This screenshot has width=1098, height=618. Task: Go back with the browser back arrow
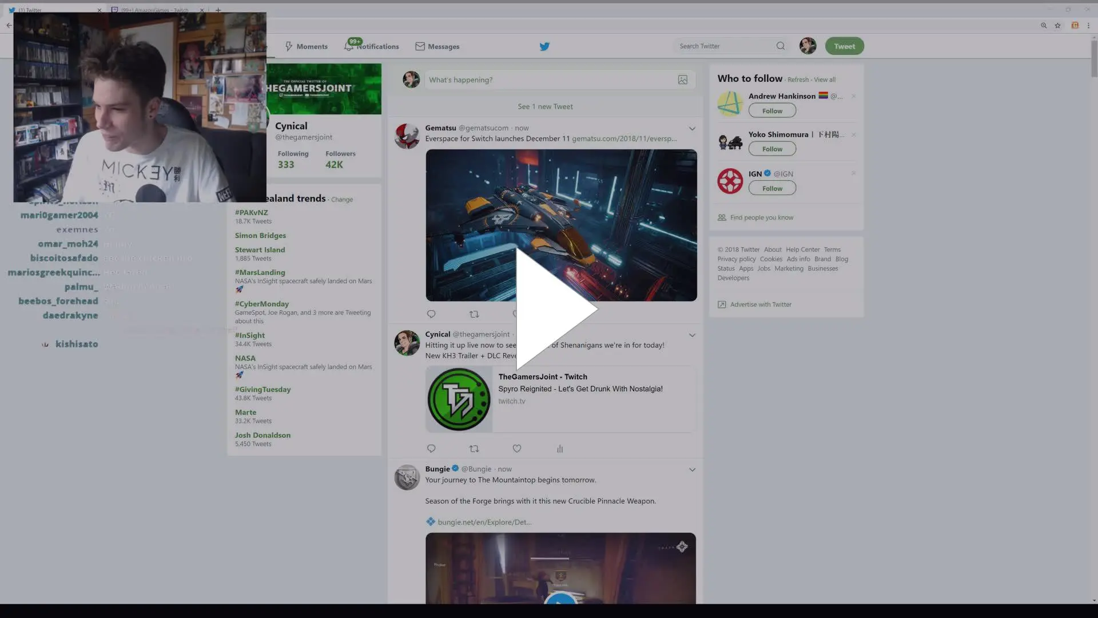(9, 25)
